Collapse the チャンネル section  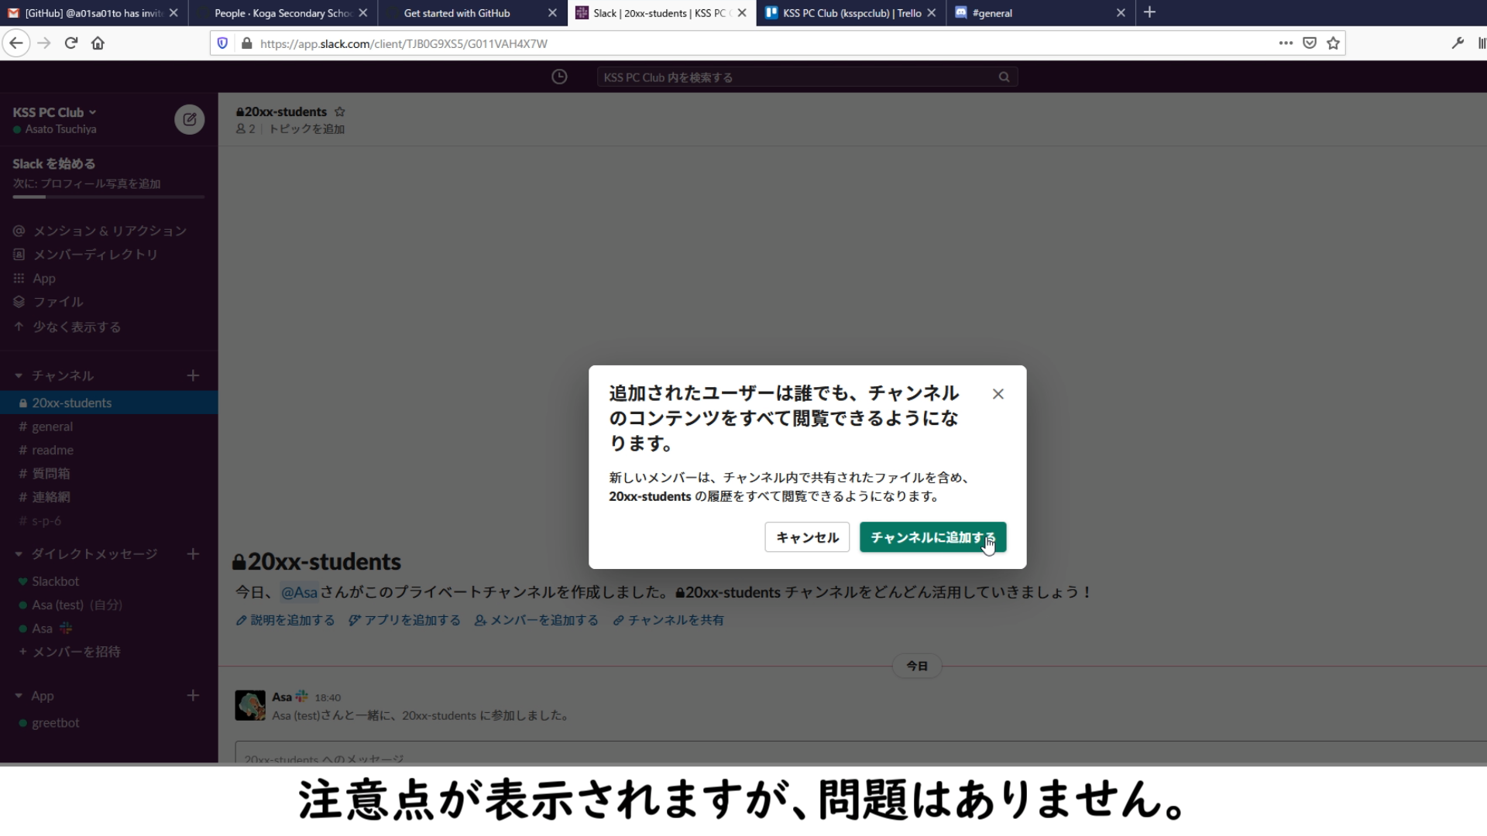click(x=19, y=375)
